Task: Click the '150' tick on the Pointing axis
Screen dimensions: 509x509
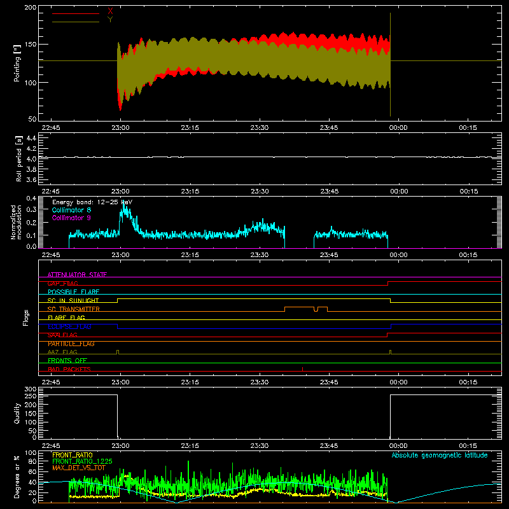Action: coord(31,45)
